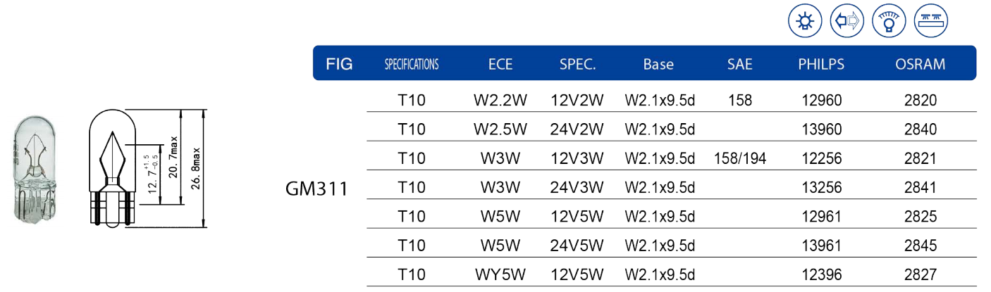991x292 pixels.
Task: Click the ECE column header
Action: (x=500, y=64)
